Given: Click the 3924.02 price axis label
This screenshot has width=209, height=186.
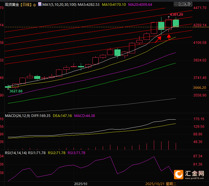Looking at the screenshot, I should click(200, 60).
